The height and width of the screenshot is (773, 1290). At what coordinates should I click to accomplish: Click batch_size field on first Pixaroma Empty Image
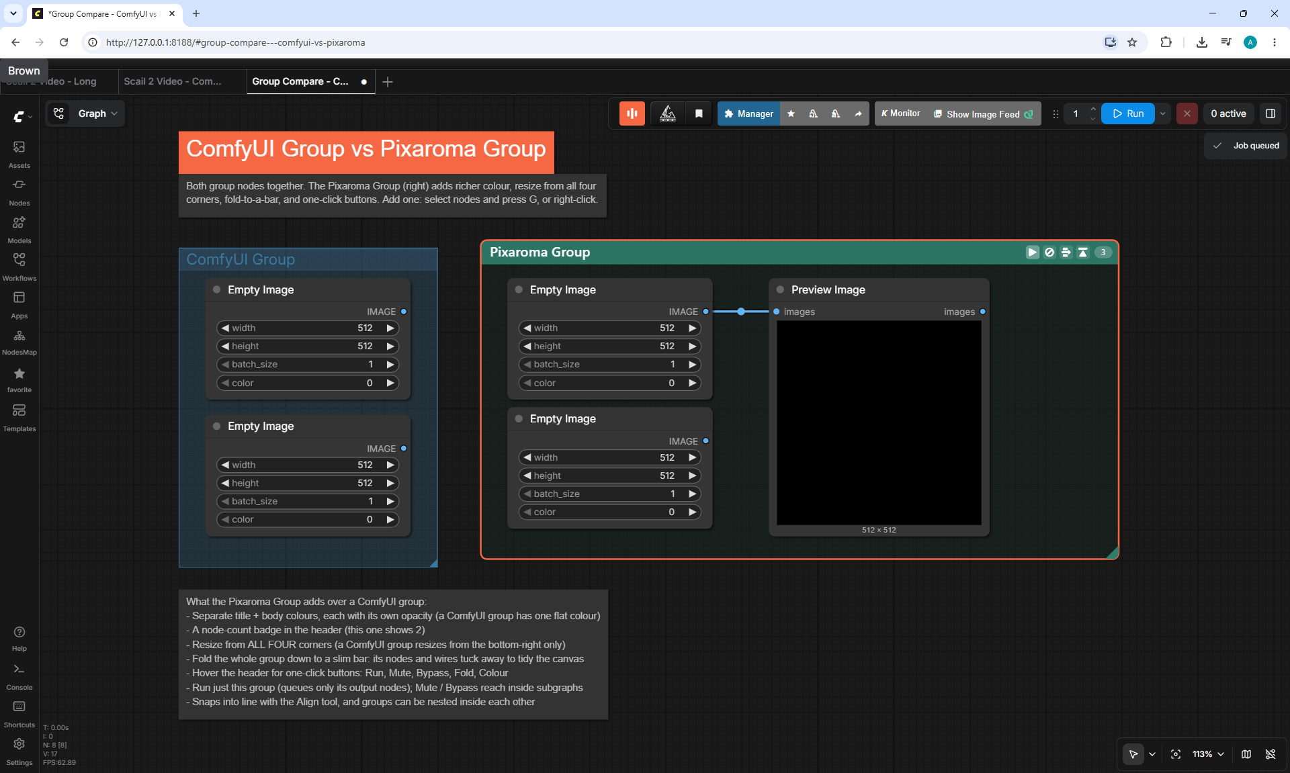coord(609,365)
